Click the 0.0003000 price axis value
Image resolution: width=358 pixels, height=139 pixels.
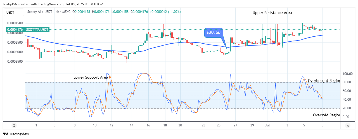pos(15,52)
